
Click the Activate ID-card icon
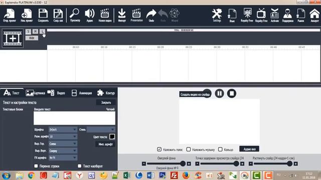tap(274, 15)
